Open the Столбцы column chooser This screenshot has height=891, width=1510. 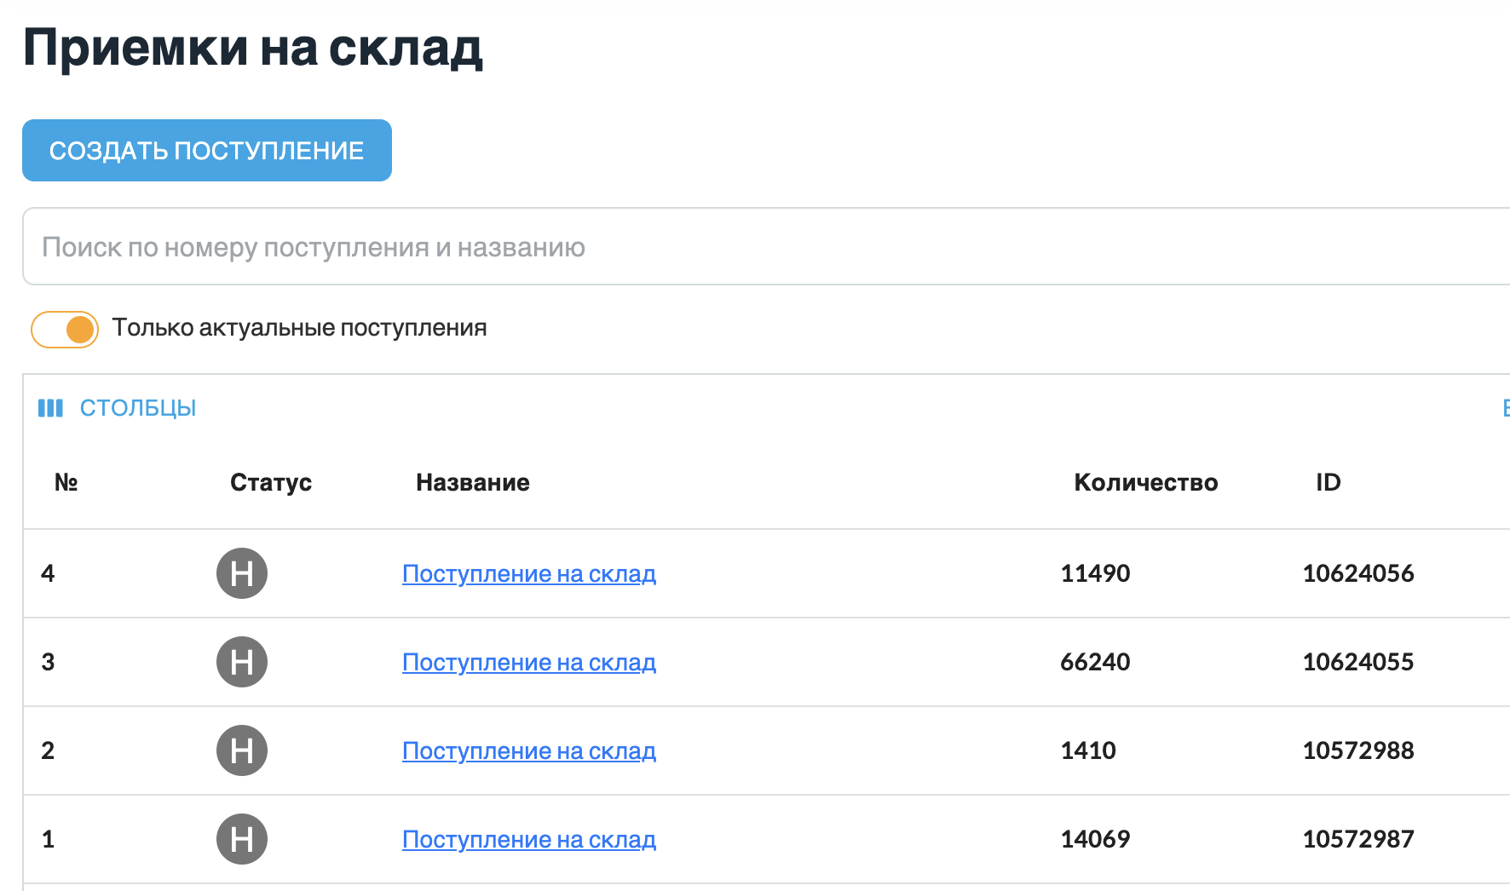[x=118, y=408]
